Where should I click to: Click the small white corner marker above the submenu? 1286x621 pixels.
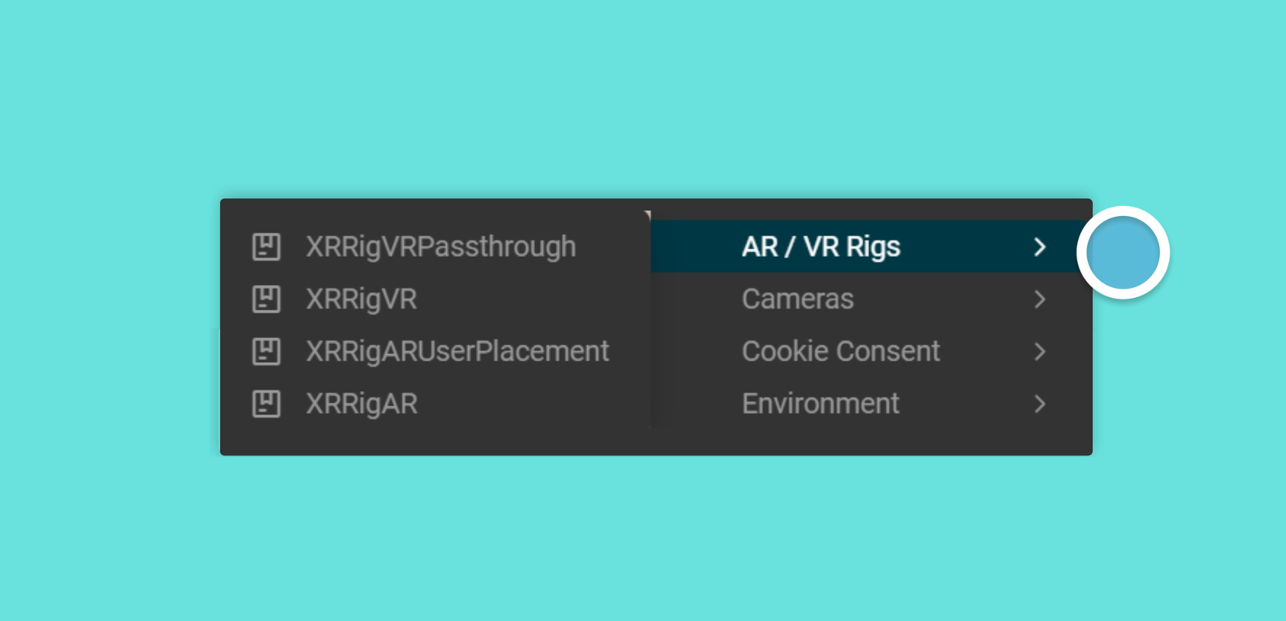pos(648,215)
